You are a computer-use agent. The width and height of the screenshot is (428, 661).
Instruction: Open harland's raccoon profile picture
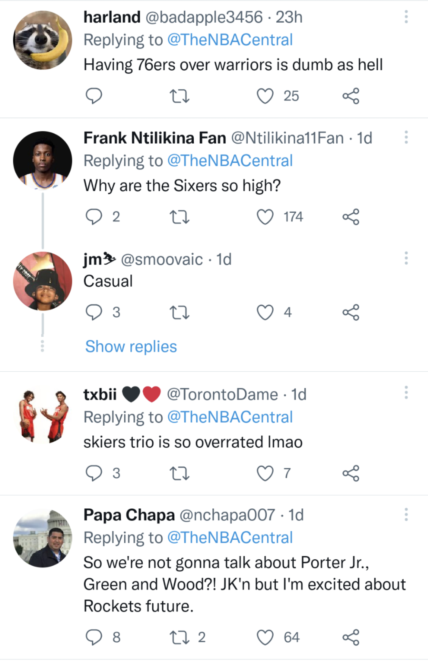coord(43,40)
